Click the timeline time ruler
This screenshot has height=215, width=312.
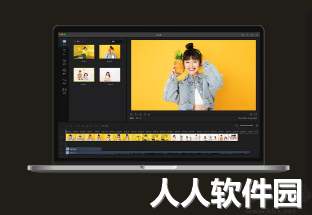click(162, 132)
